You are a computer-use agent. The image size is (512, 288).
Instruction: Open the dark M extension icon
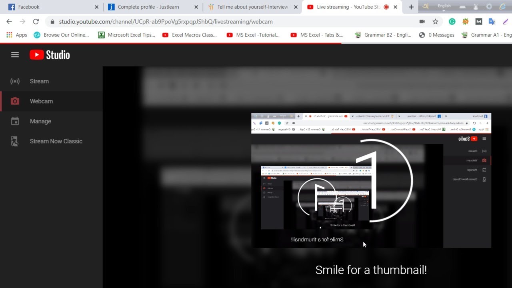point(479,22)
